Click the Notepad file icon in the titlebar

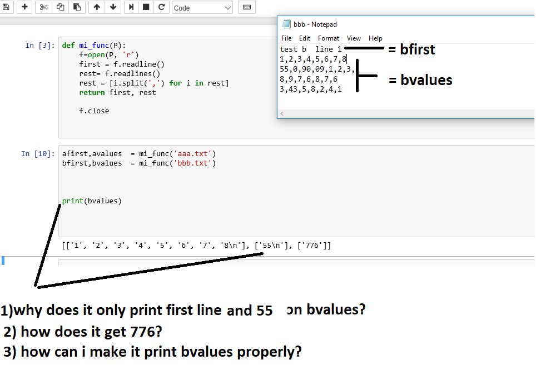coord(286,24)
